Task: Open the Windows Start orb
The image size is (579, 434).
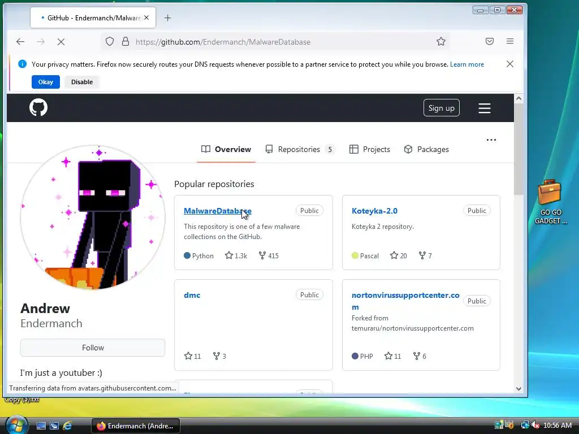Action: click(16, 425)
